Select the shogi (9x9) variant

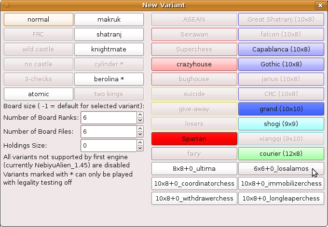click(281, 124)
